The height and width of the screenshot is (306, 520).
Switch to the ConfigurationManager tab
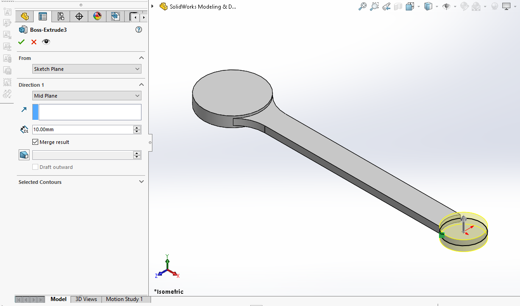[x=61, y=17]
